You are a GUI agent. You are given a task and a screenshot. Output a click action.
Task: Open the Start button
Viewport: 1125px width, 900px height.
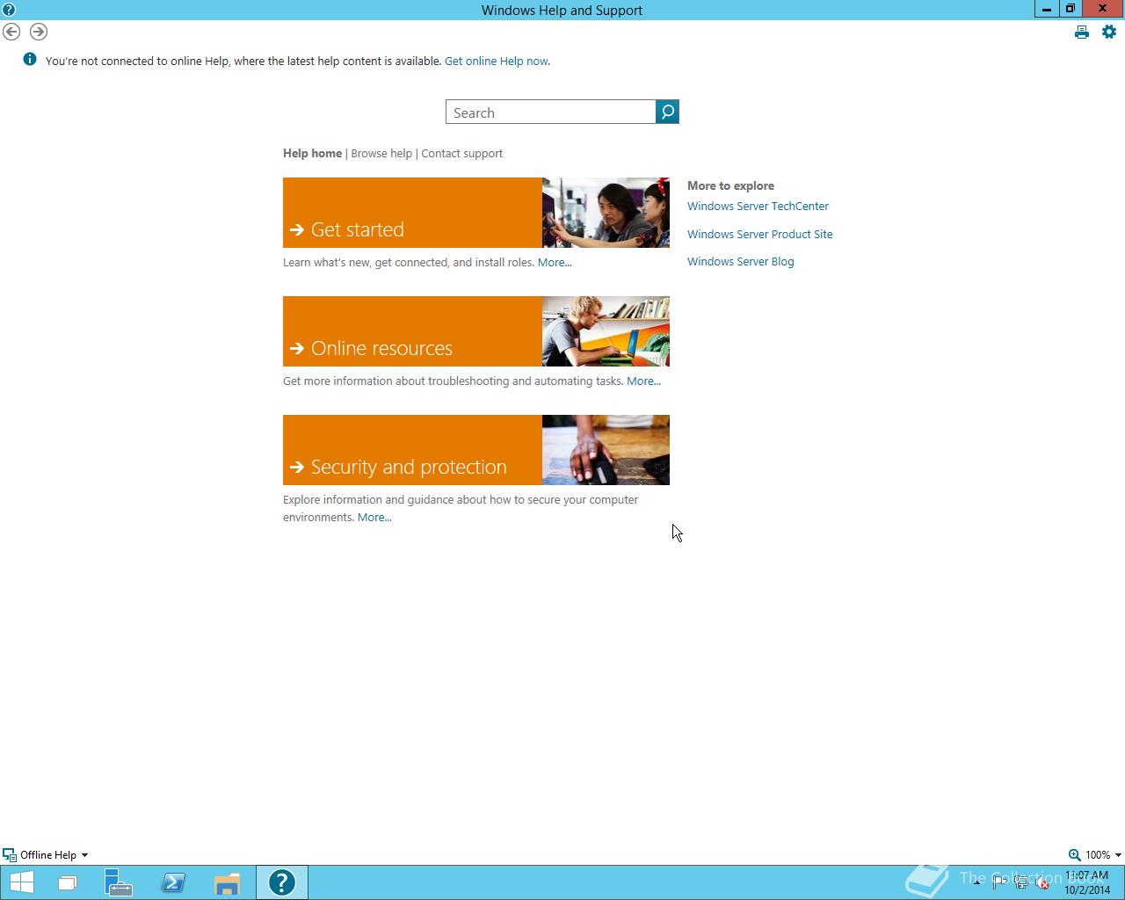(21, 882)
